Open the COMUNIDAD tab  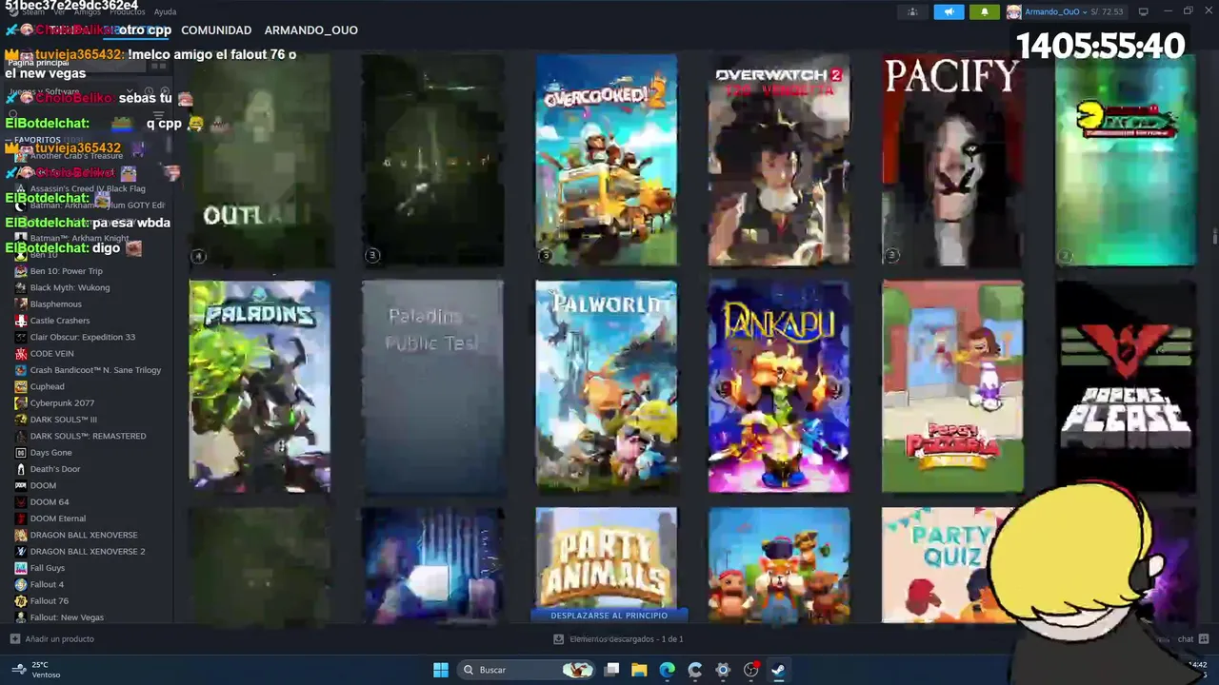pyautogui.click(x=216, y=30)
